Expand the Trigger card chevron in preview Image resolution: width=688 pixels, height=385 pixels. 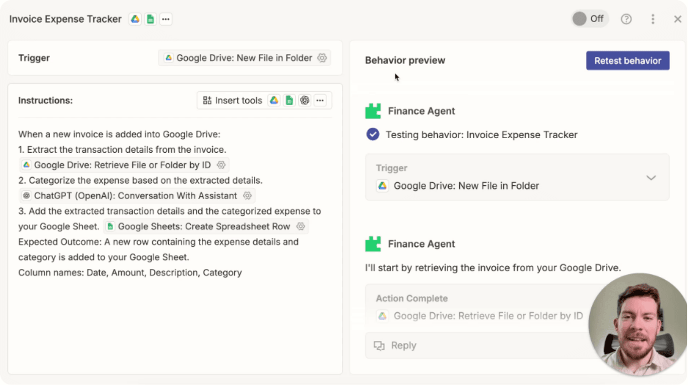[651, 178]
